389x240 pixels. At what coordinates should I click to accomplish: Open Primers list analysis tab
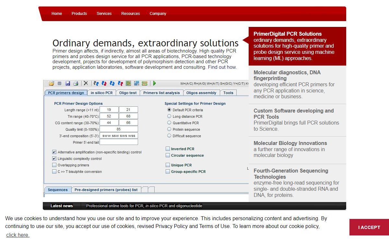[x=161, y=93]
